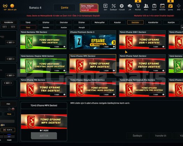Click the Sunucu 4 server label
The image size is (183, 146).
click(x=35, y=8)
